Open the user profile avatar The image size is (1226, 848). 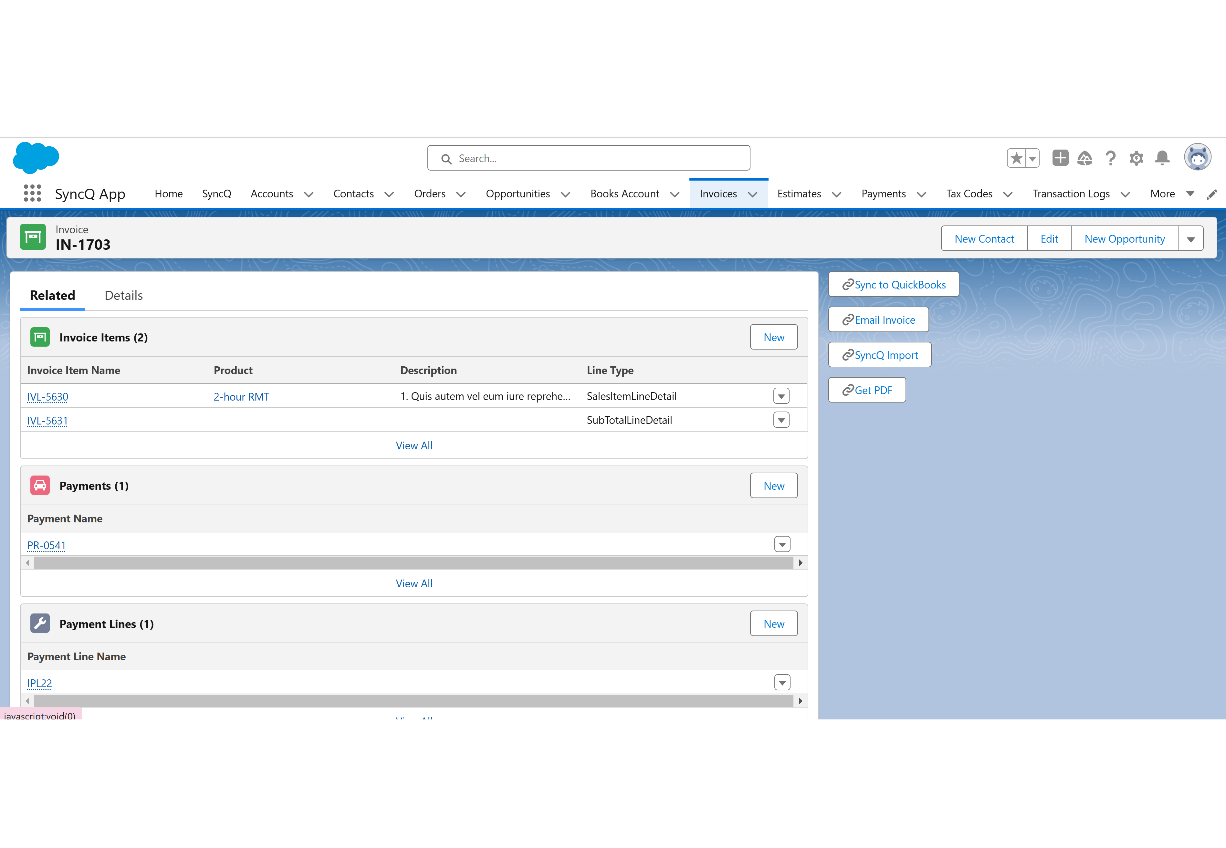coord(1197,157)
